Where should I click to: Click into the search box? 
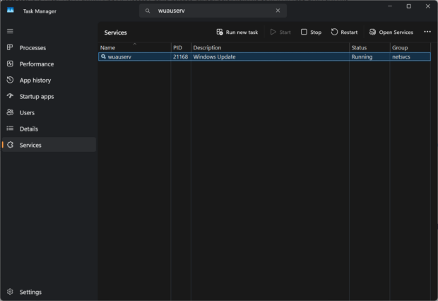[x=212, y=11]
